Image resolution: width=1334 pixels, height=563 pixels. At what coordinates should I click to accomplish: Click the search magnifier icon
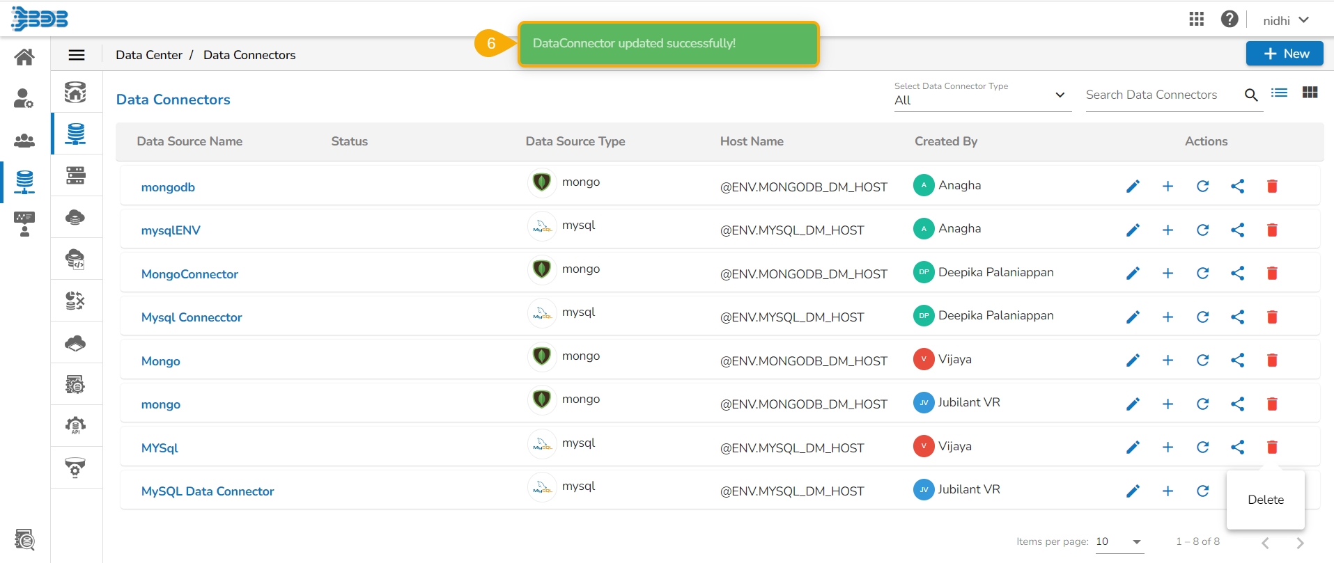click(1251, 95)
